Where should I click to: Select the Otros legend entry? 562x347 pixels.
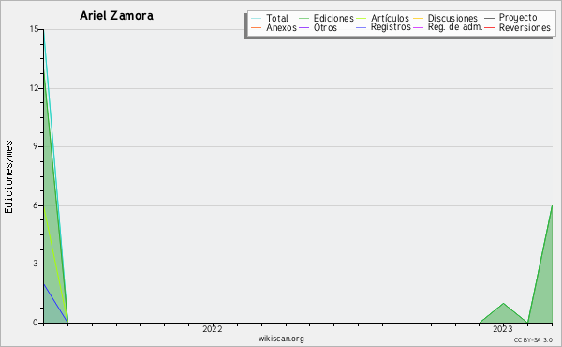[x=325, y=27]
